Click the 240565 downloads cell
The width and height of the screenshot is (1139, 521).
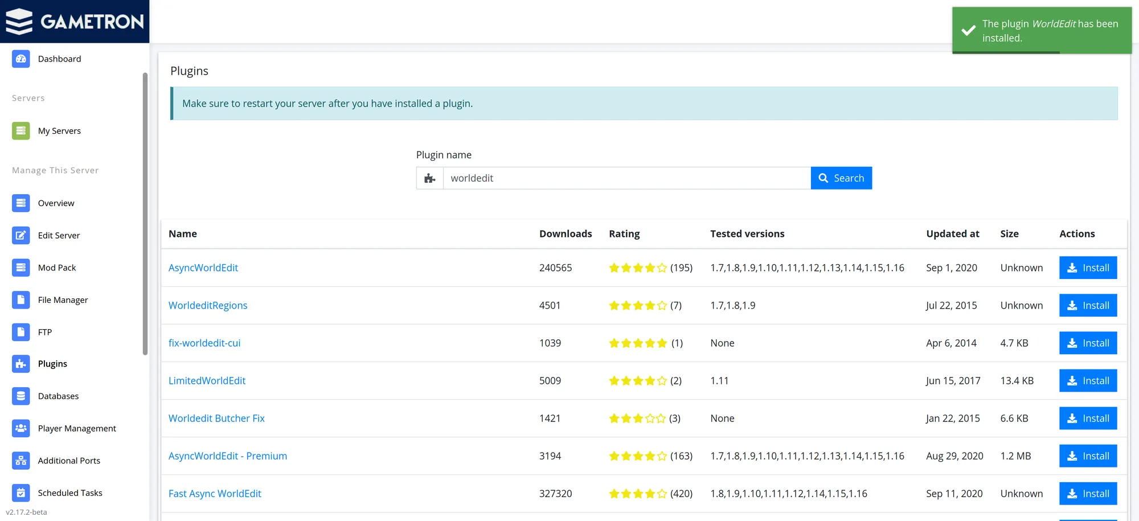click(x=555, y=268)
